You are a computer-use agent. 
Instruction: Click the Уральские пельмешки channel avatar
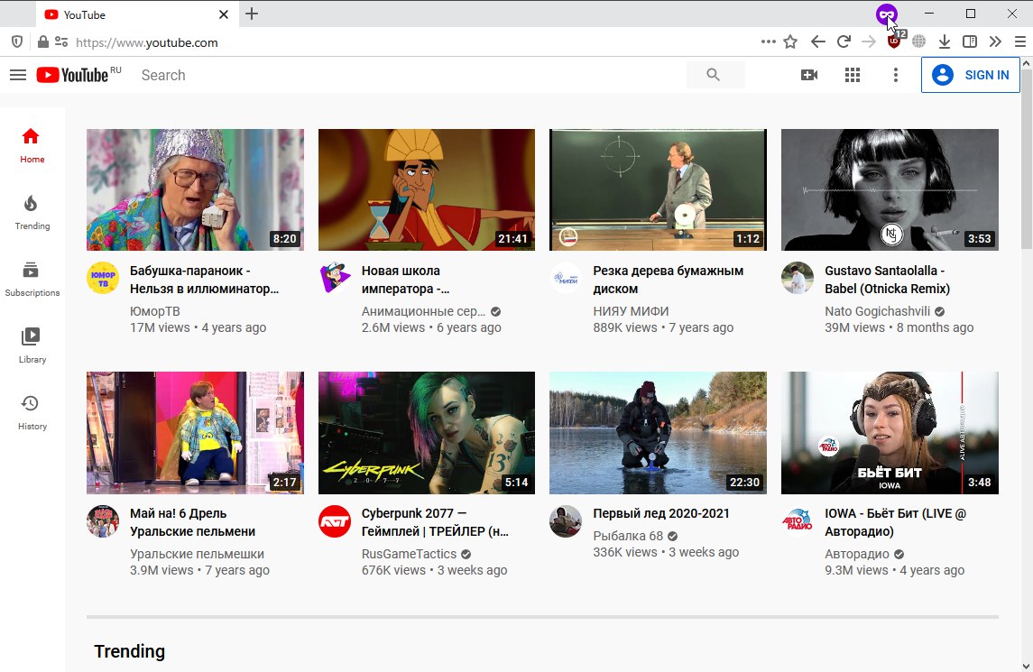click(103, 521)
